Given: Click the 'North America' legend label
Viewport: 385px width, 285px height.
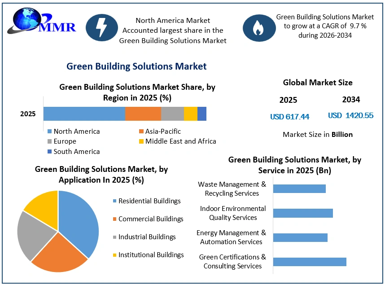Looking at the screenshot, I should (77, 132).
